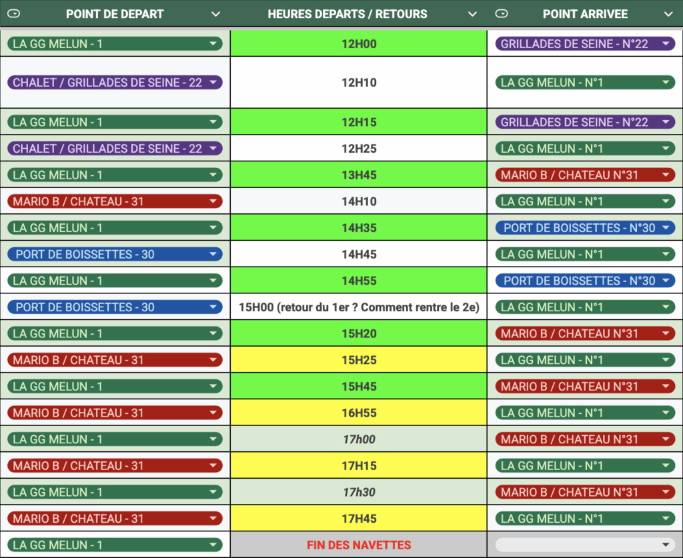Open the MARIO B arrival chip at 15H45

[585, 386]
